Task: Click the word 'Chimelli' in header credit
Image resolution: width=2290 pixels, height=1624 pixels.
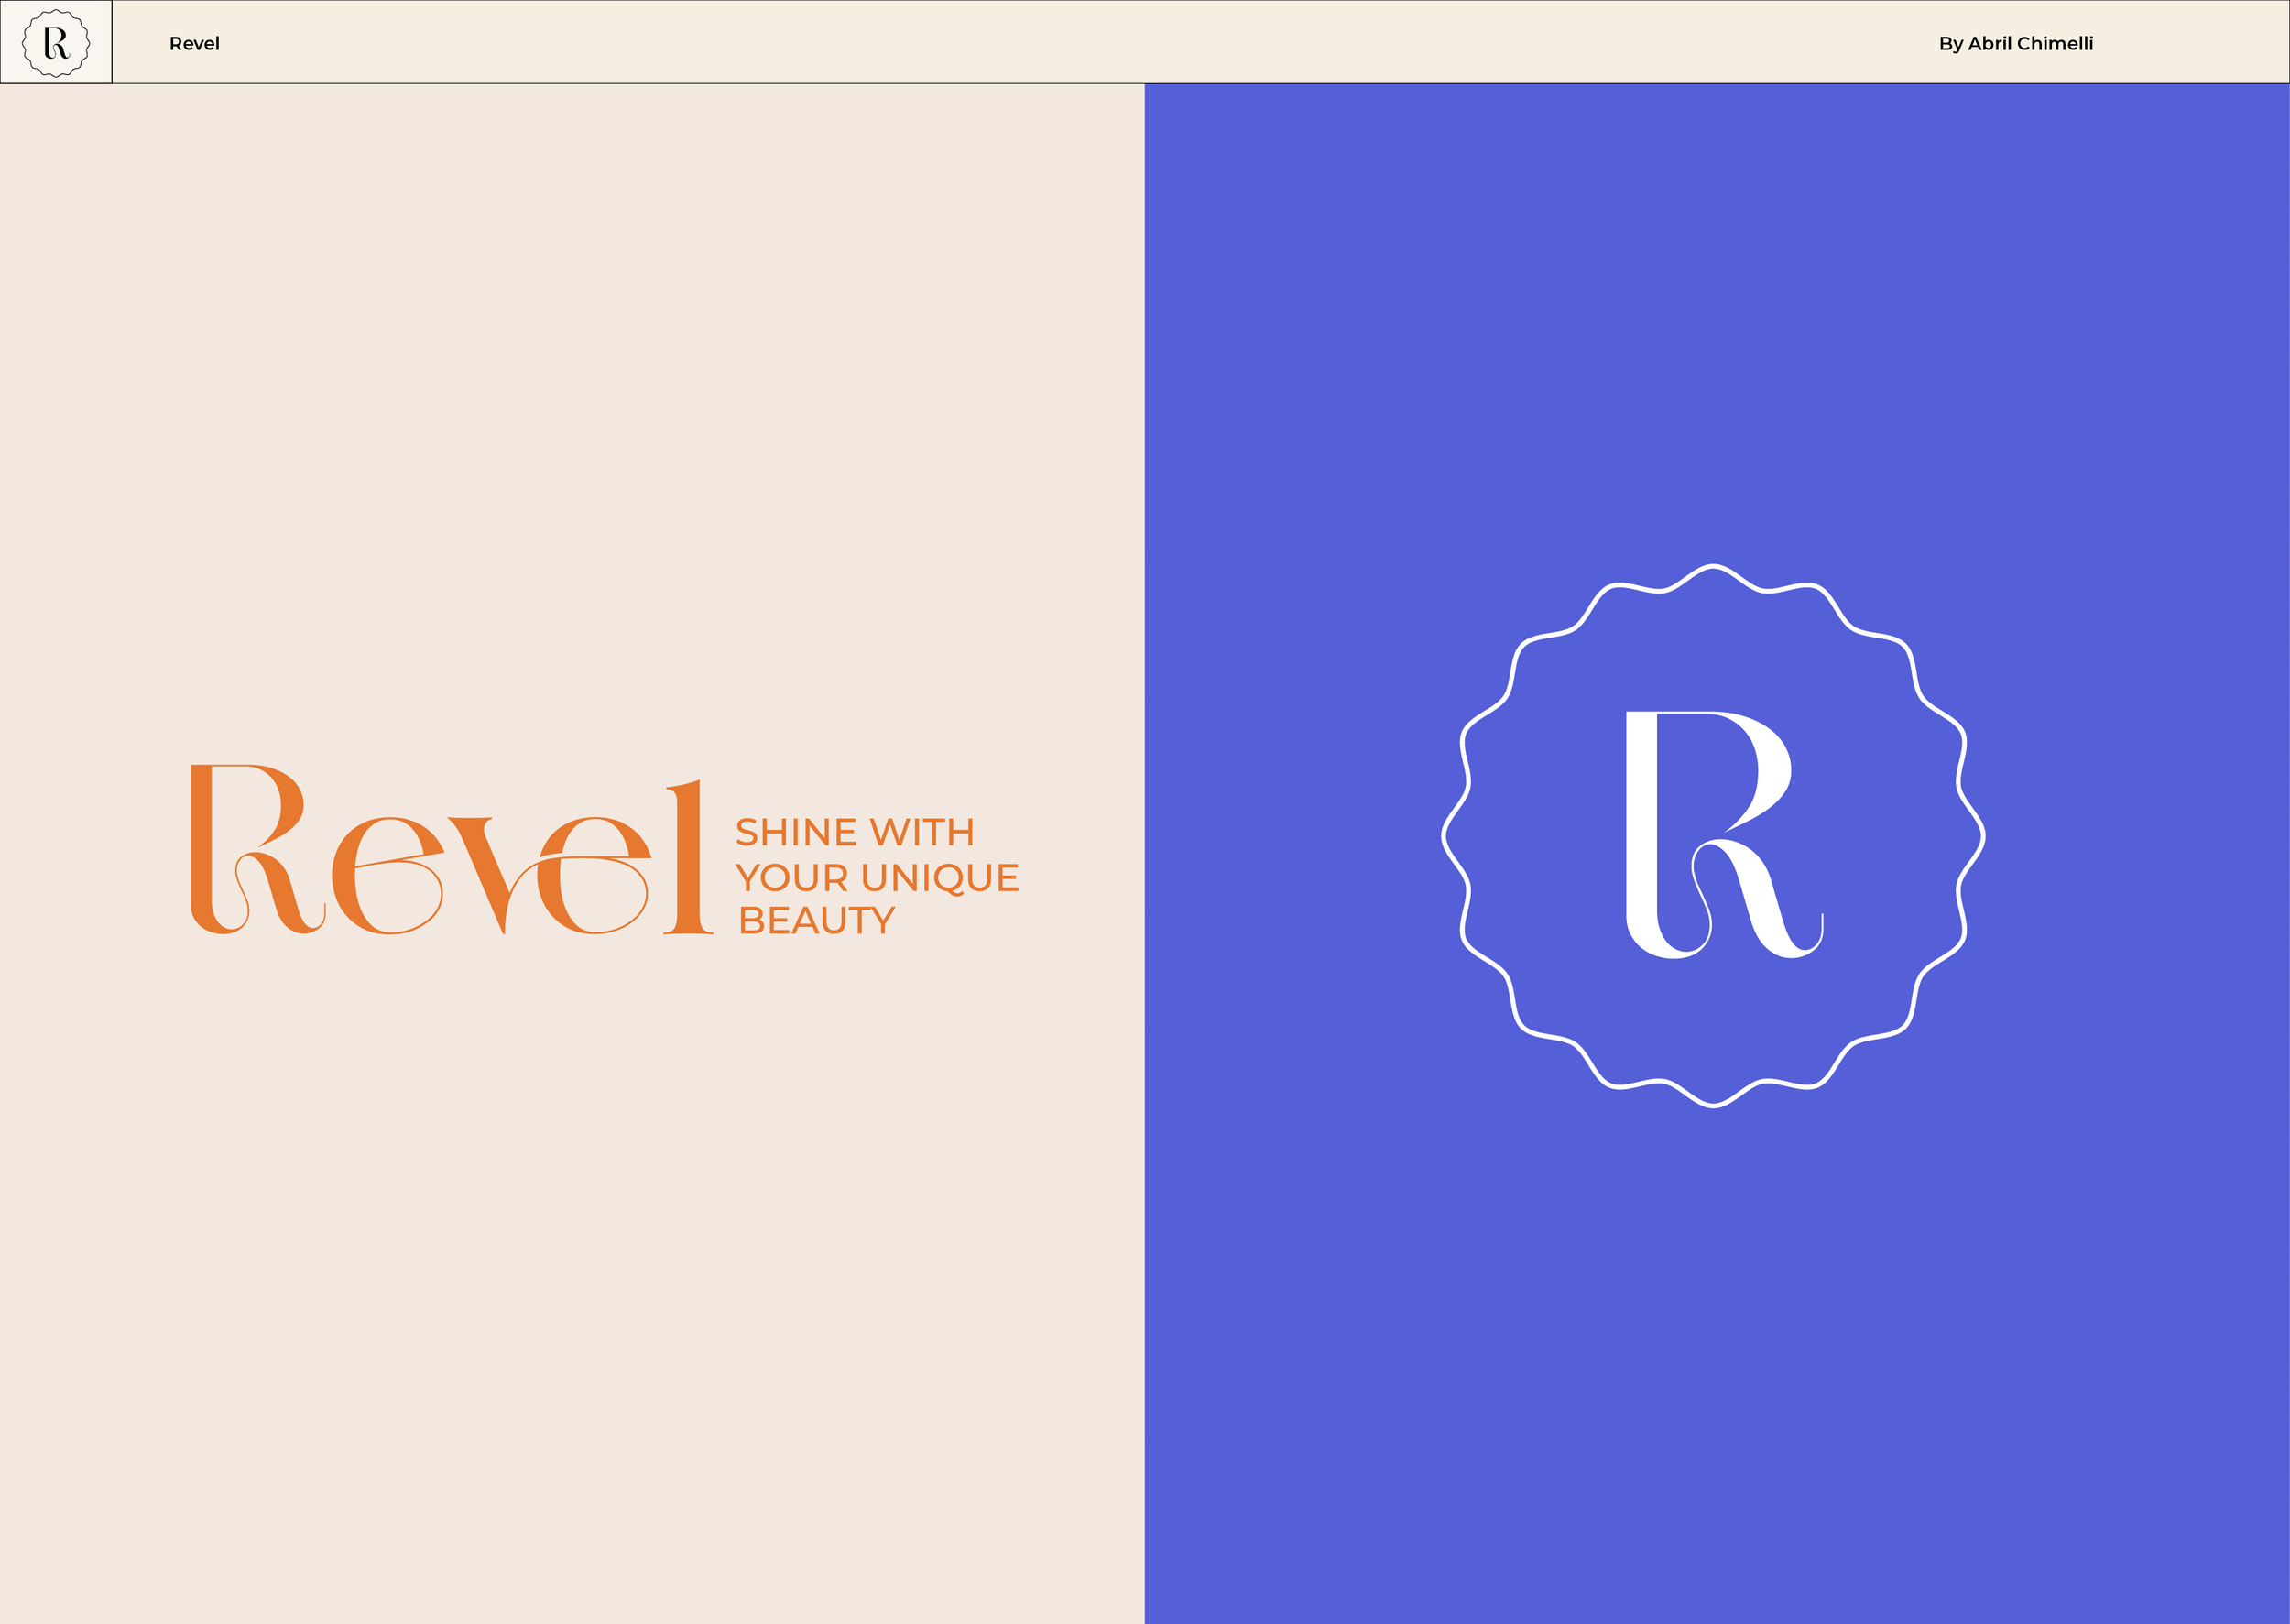Action: click(x=2054, y=43)
